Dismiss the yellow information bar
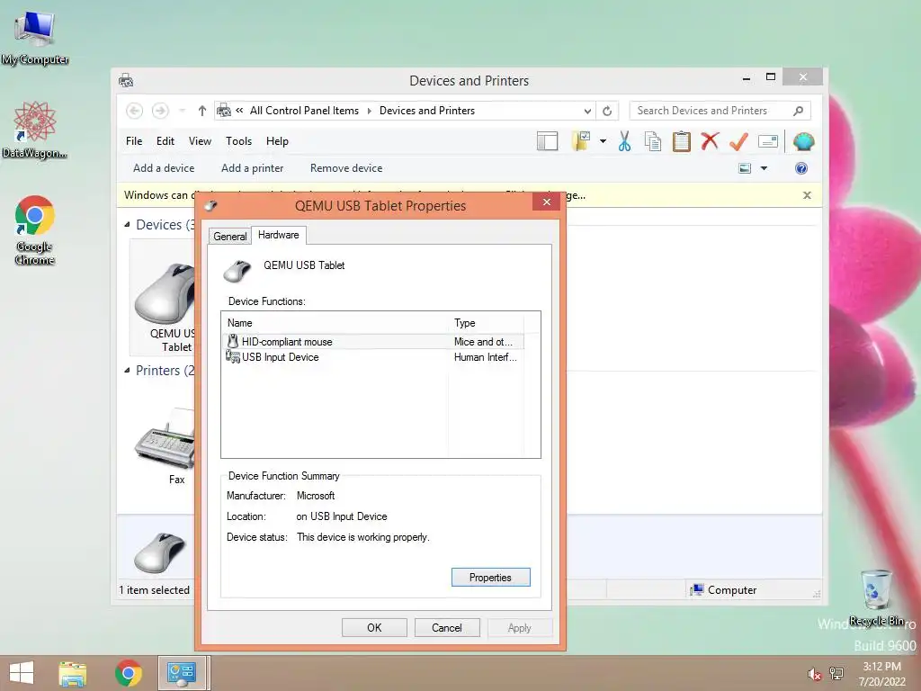Viewport: 921px width, 691px height. [807, 195]
